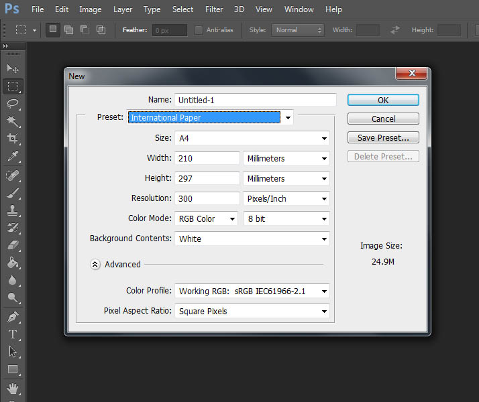Screen dimensions: 479x402
Task: Select the Horizontal Type tool
Action: [x=13, y=334]
